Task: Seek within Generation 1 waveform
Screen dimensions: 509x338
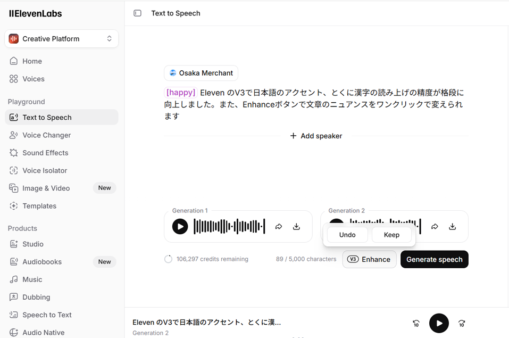Action: click(229, 227)
